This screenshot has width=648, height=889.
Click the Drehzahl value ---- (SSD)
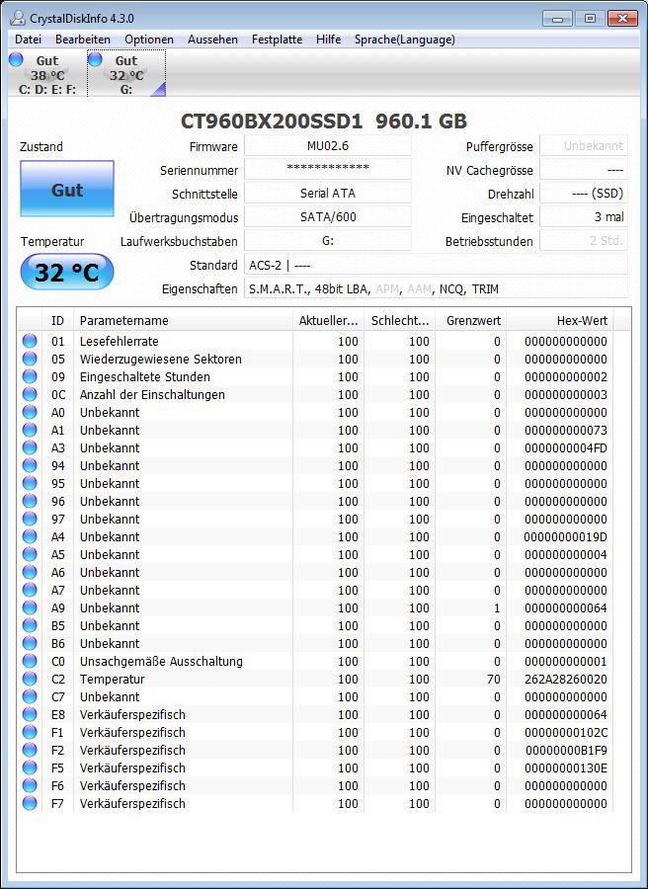pyautogui.click(x=584, y=194)
